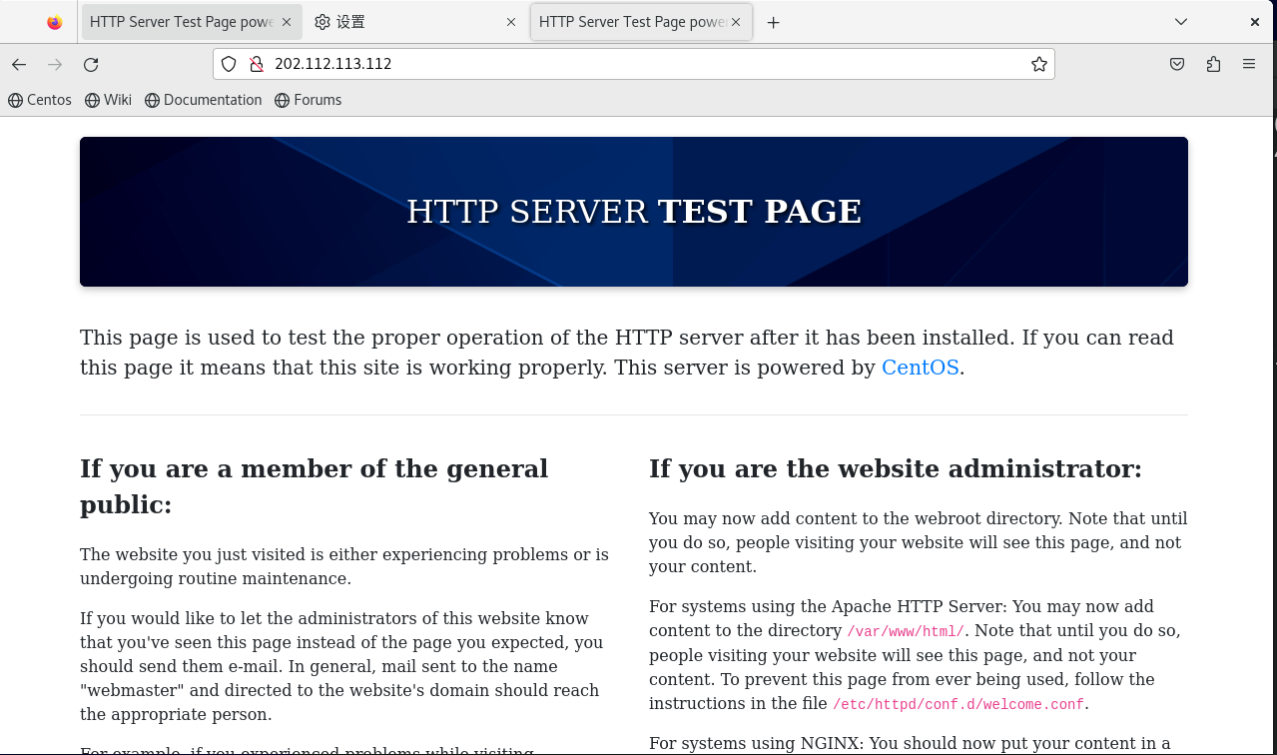
Task: Expand the list all tabs chevron
Action: [x=1181, y=22]
